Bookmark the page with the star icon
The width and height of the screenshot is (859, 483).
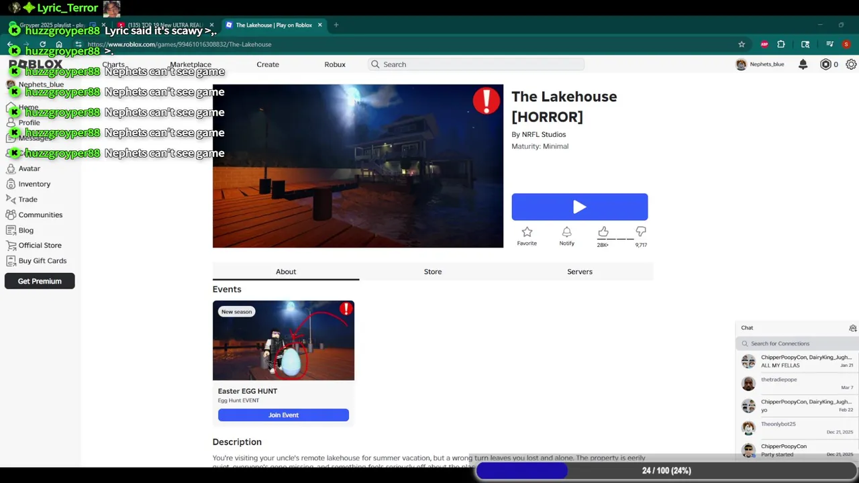(x=742, y=44)
